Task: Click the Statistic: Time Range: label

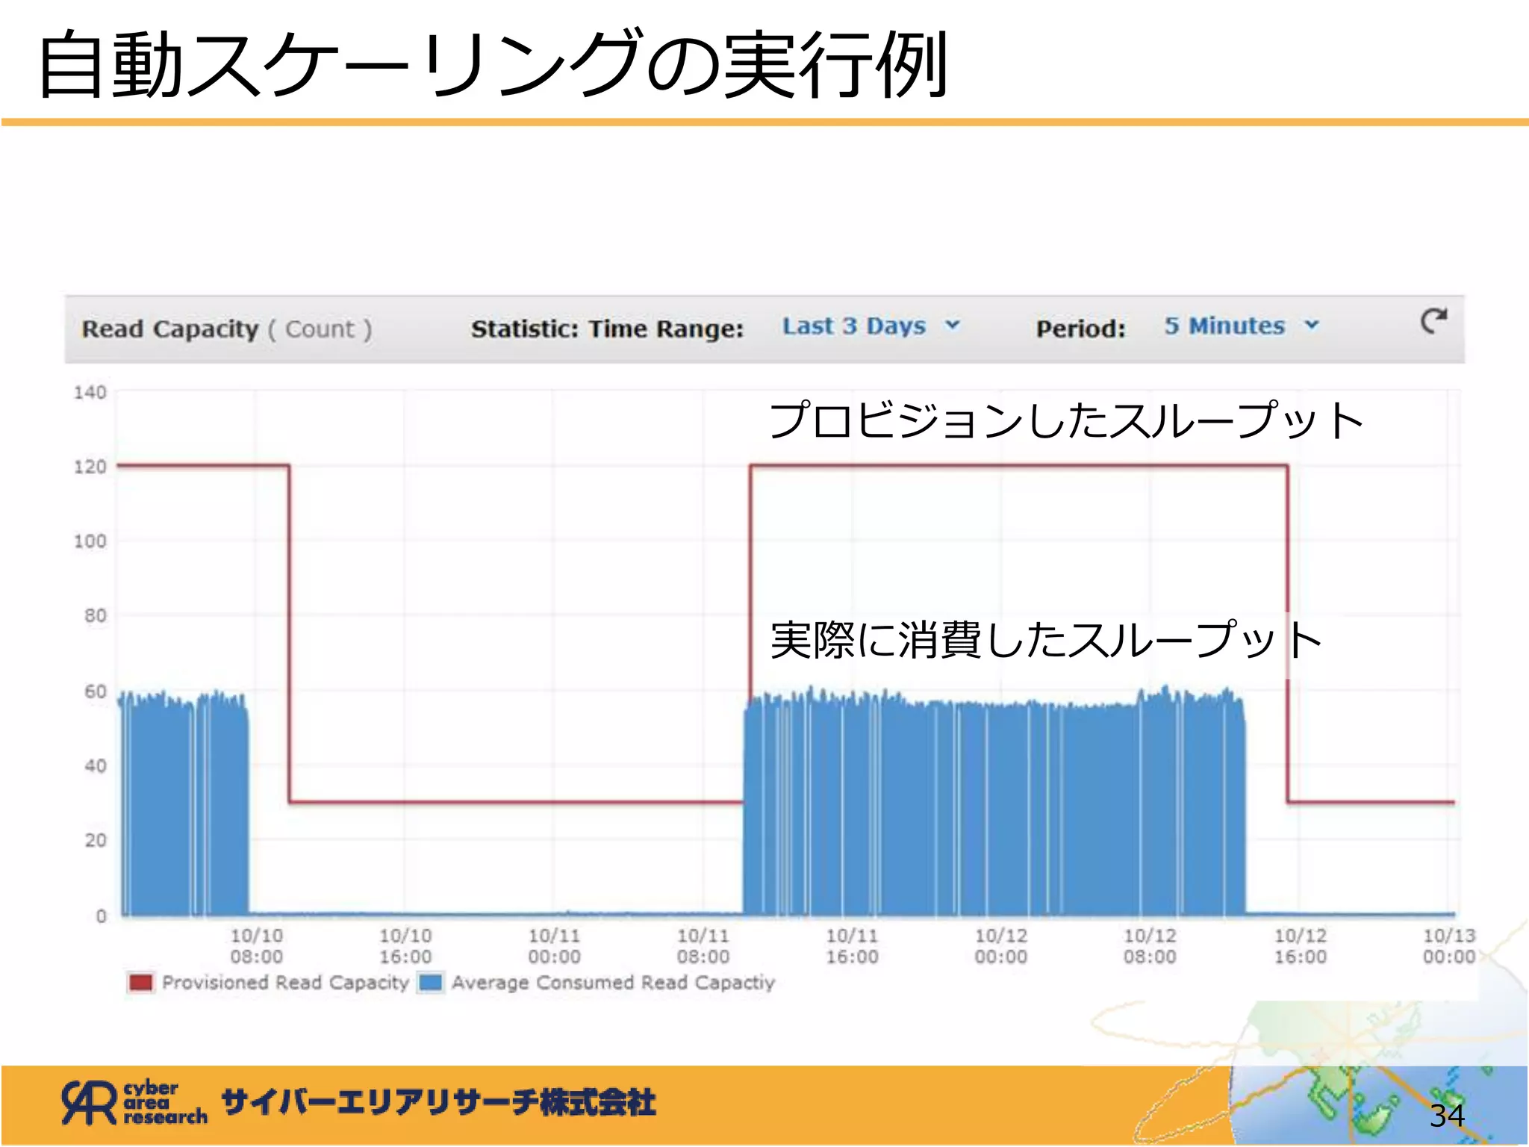Action: [607, 329]
